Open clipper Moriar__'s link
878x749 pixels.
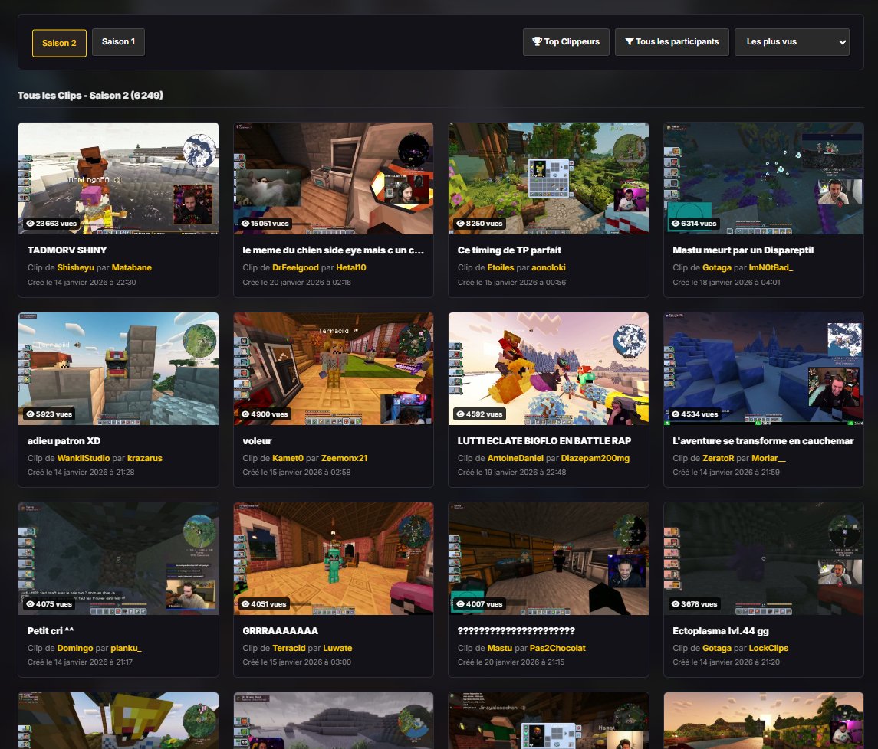(x=769, y=458)
